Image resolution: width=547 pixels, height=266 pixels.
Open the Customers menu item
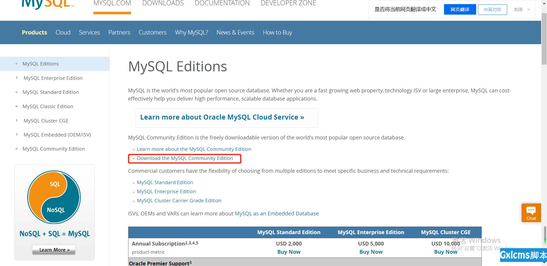tap(152, 32)
